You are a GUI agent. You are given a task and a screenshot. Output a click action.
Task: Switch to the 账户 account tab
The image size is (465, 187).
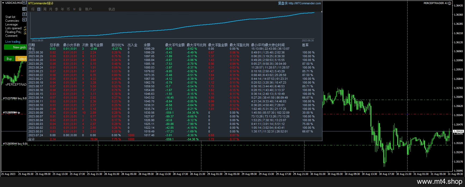tap(89, 9)
